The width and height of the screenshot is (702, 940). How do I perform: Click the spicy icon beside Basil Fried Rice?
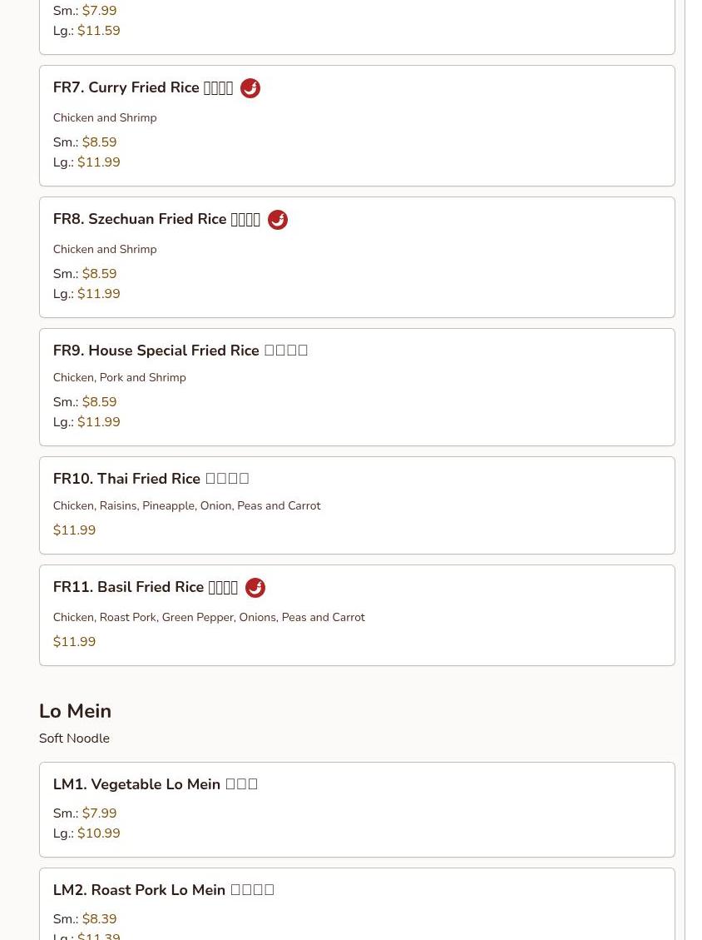(255, 588)
